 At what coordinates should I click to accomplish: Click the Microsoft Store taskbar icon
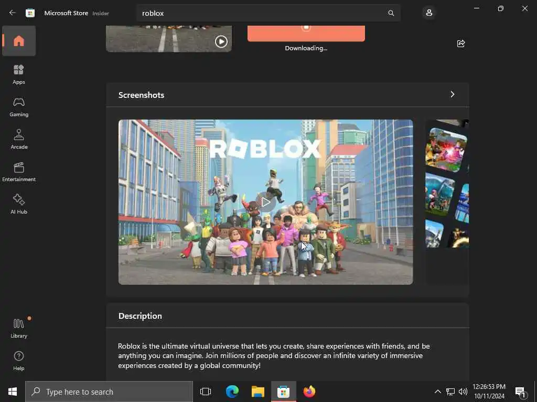[284, 392]
